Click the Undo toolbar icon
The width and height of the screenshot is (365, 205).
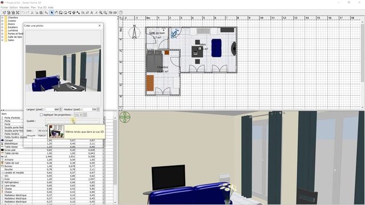[x=23, y=13]
